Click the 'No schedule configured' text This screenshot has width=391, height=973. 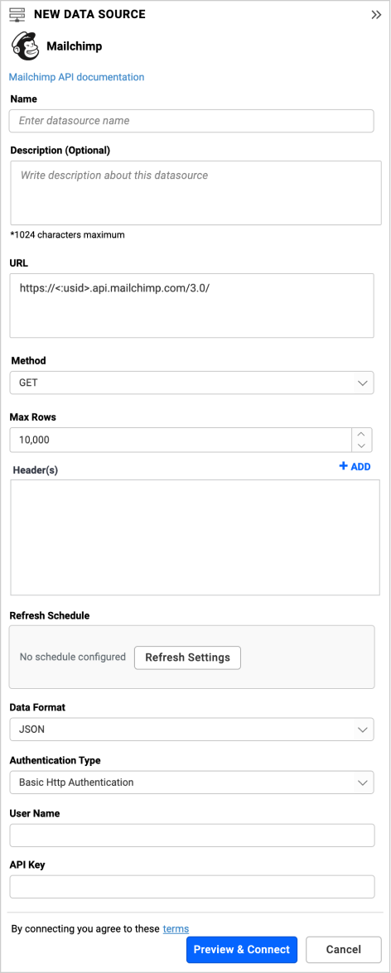[73, 657]
